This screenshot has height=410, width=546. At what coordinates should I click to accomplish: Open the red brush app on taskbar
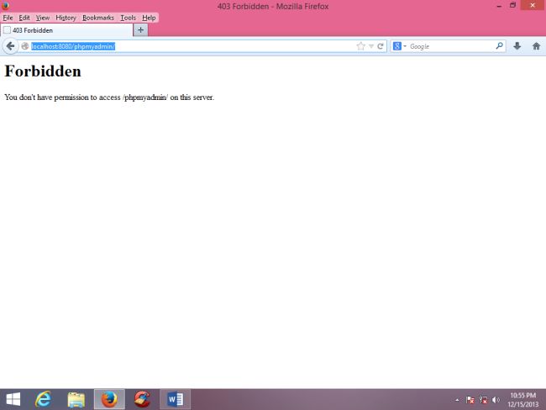142,399
